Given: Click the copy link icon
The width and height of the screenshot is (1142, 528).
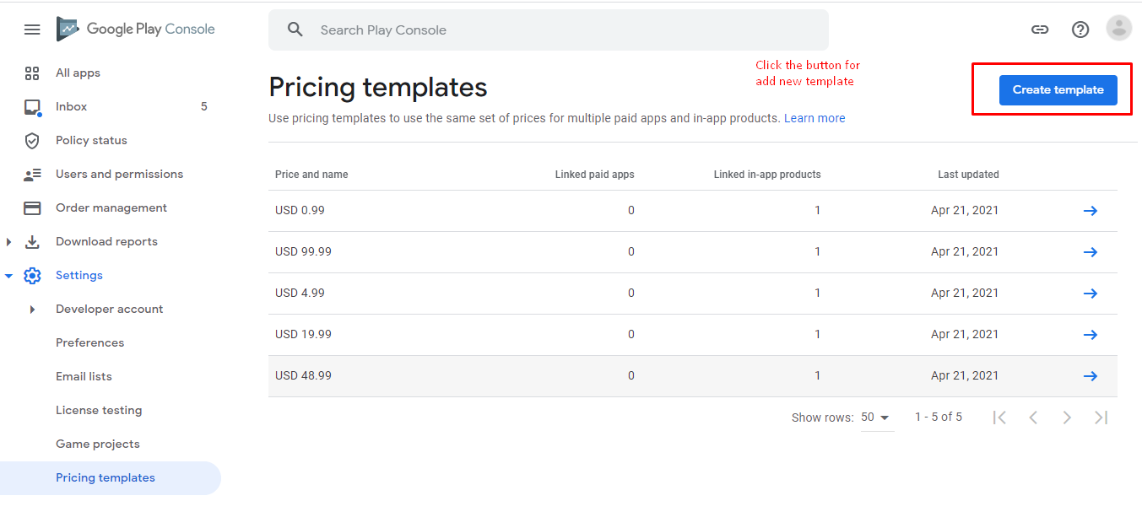Looking at the screenshot, I should (x=1040, y=30).
